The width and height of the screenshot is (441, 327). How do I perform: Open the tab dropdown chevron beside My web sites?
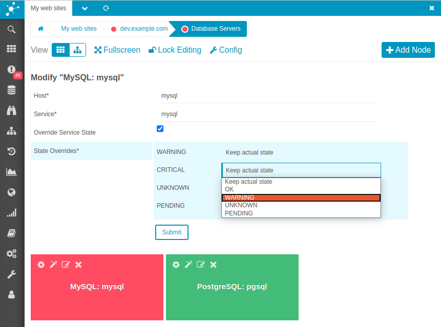(x=83, y=8)
